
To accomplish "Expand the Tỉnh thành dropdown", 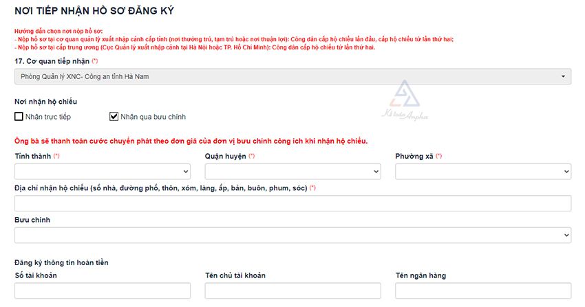I will tap(103, 172).
